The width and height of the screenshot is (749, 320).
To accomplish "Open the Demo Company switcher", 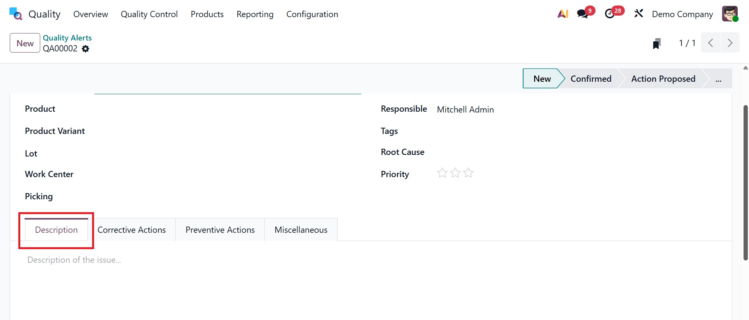I will [x=682, y=14].
